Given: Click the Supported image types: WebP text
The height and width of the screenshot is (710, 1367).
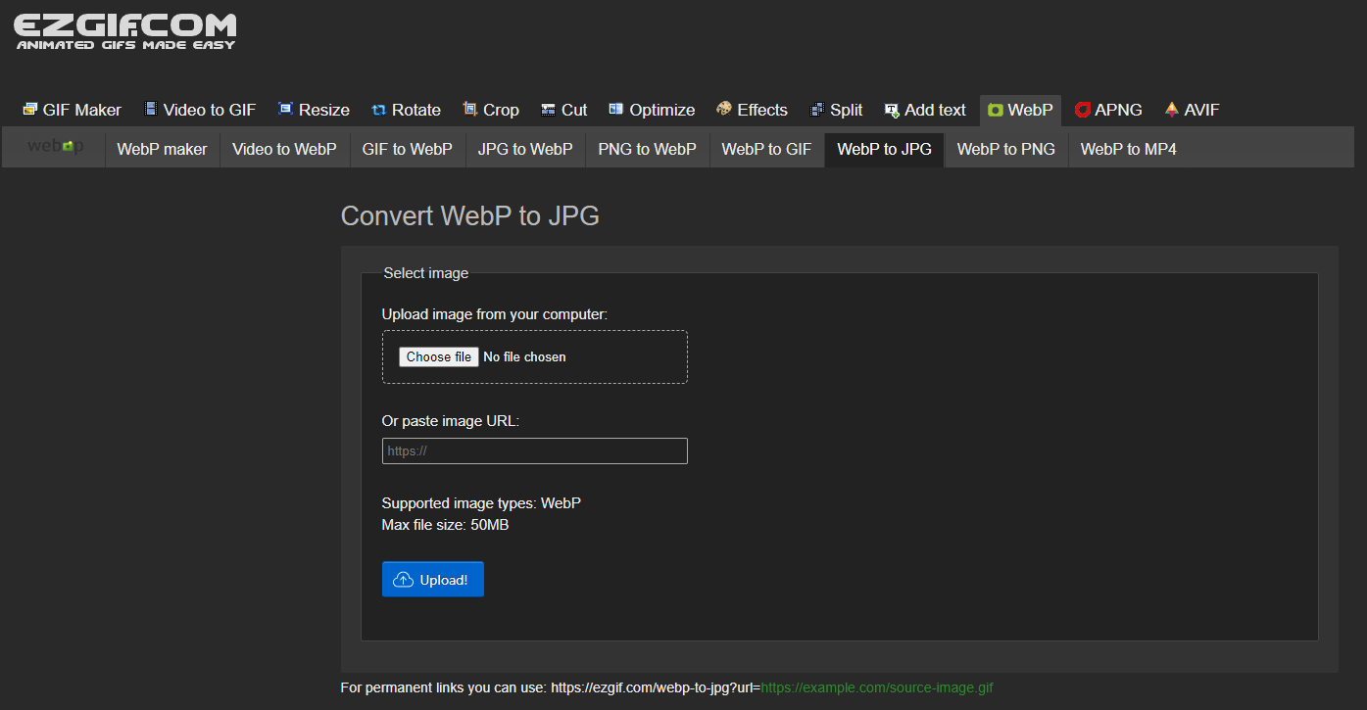Looking at the screenshot, I should [x=481, y=503].
